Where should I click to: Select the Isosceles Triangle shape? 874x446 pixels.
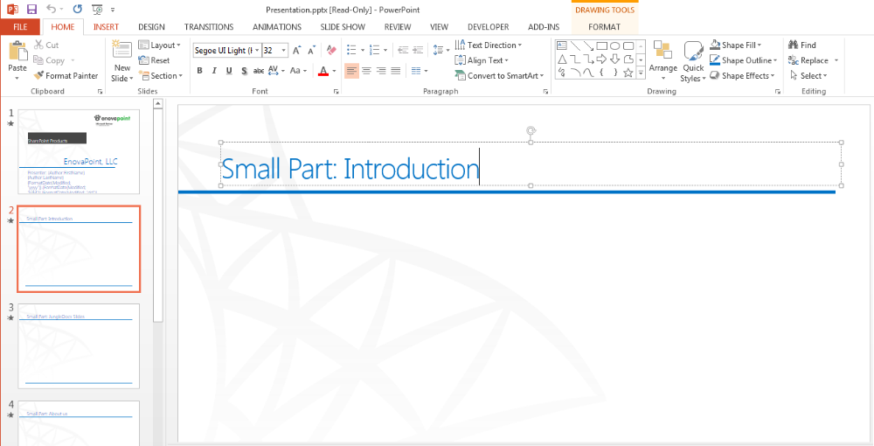coord(562,59)
